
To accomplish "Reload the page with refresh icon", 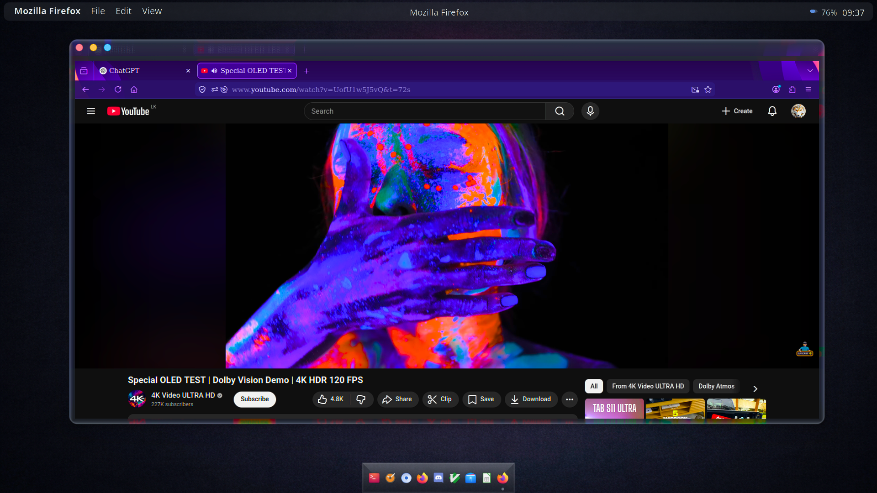I will tap(118, 89).
